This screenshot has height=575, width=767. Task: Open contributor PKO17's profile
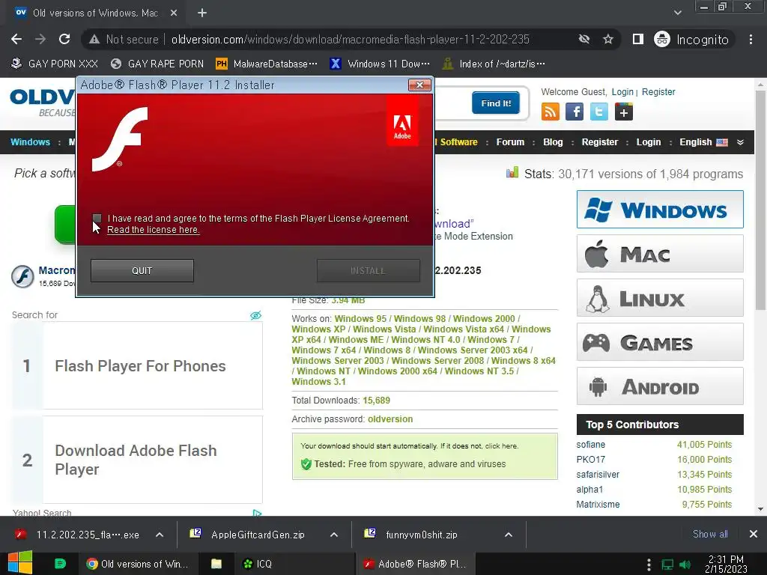click(590, 460)
